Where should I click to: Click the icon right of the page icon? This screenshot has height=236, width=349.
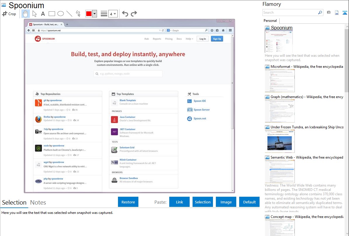tap(345, 13)
